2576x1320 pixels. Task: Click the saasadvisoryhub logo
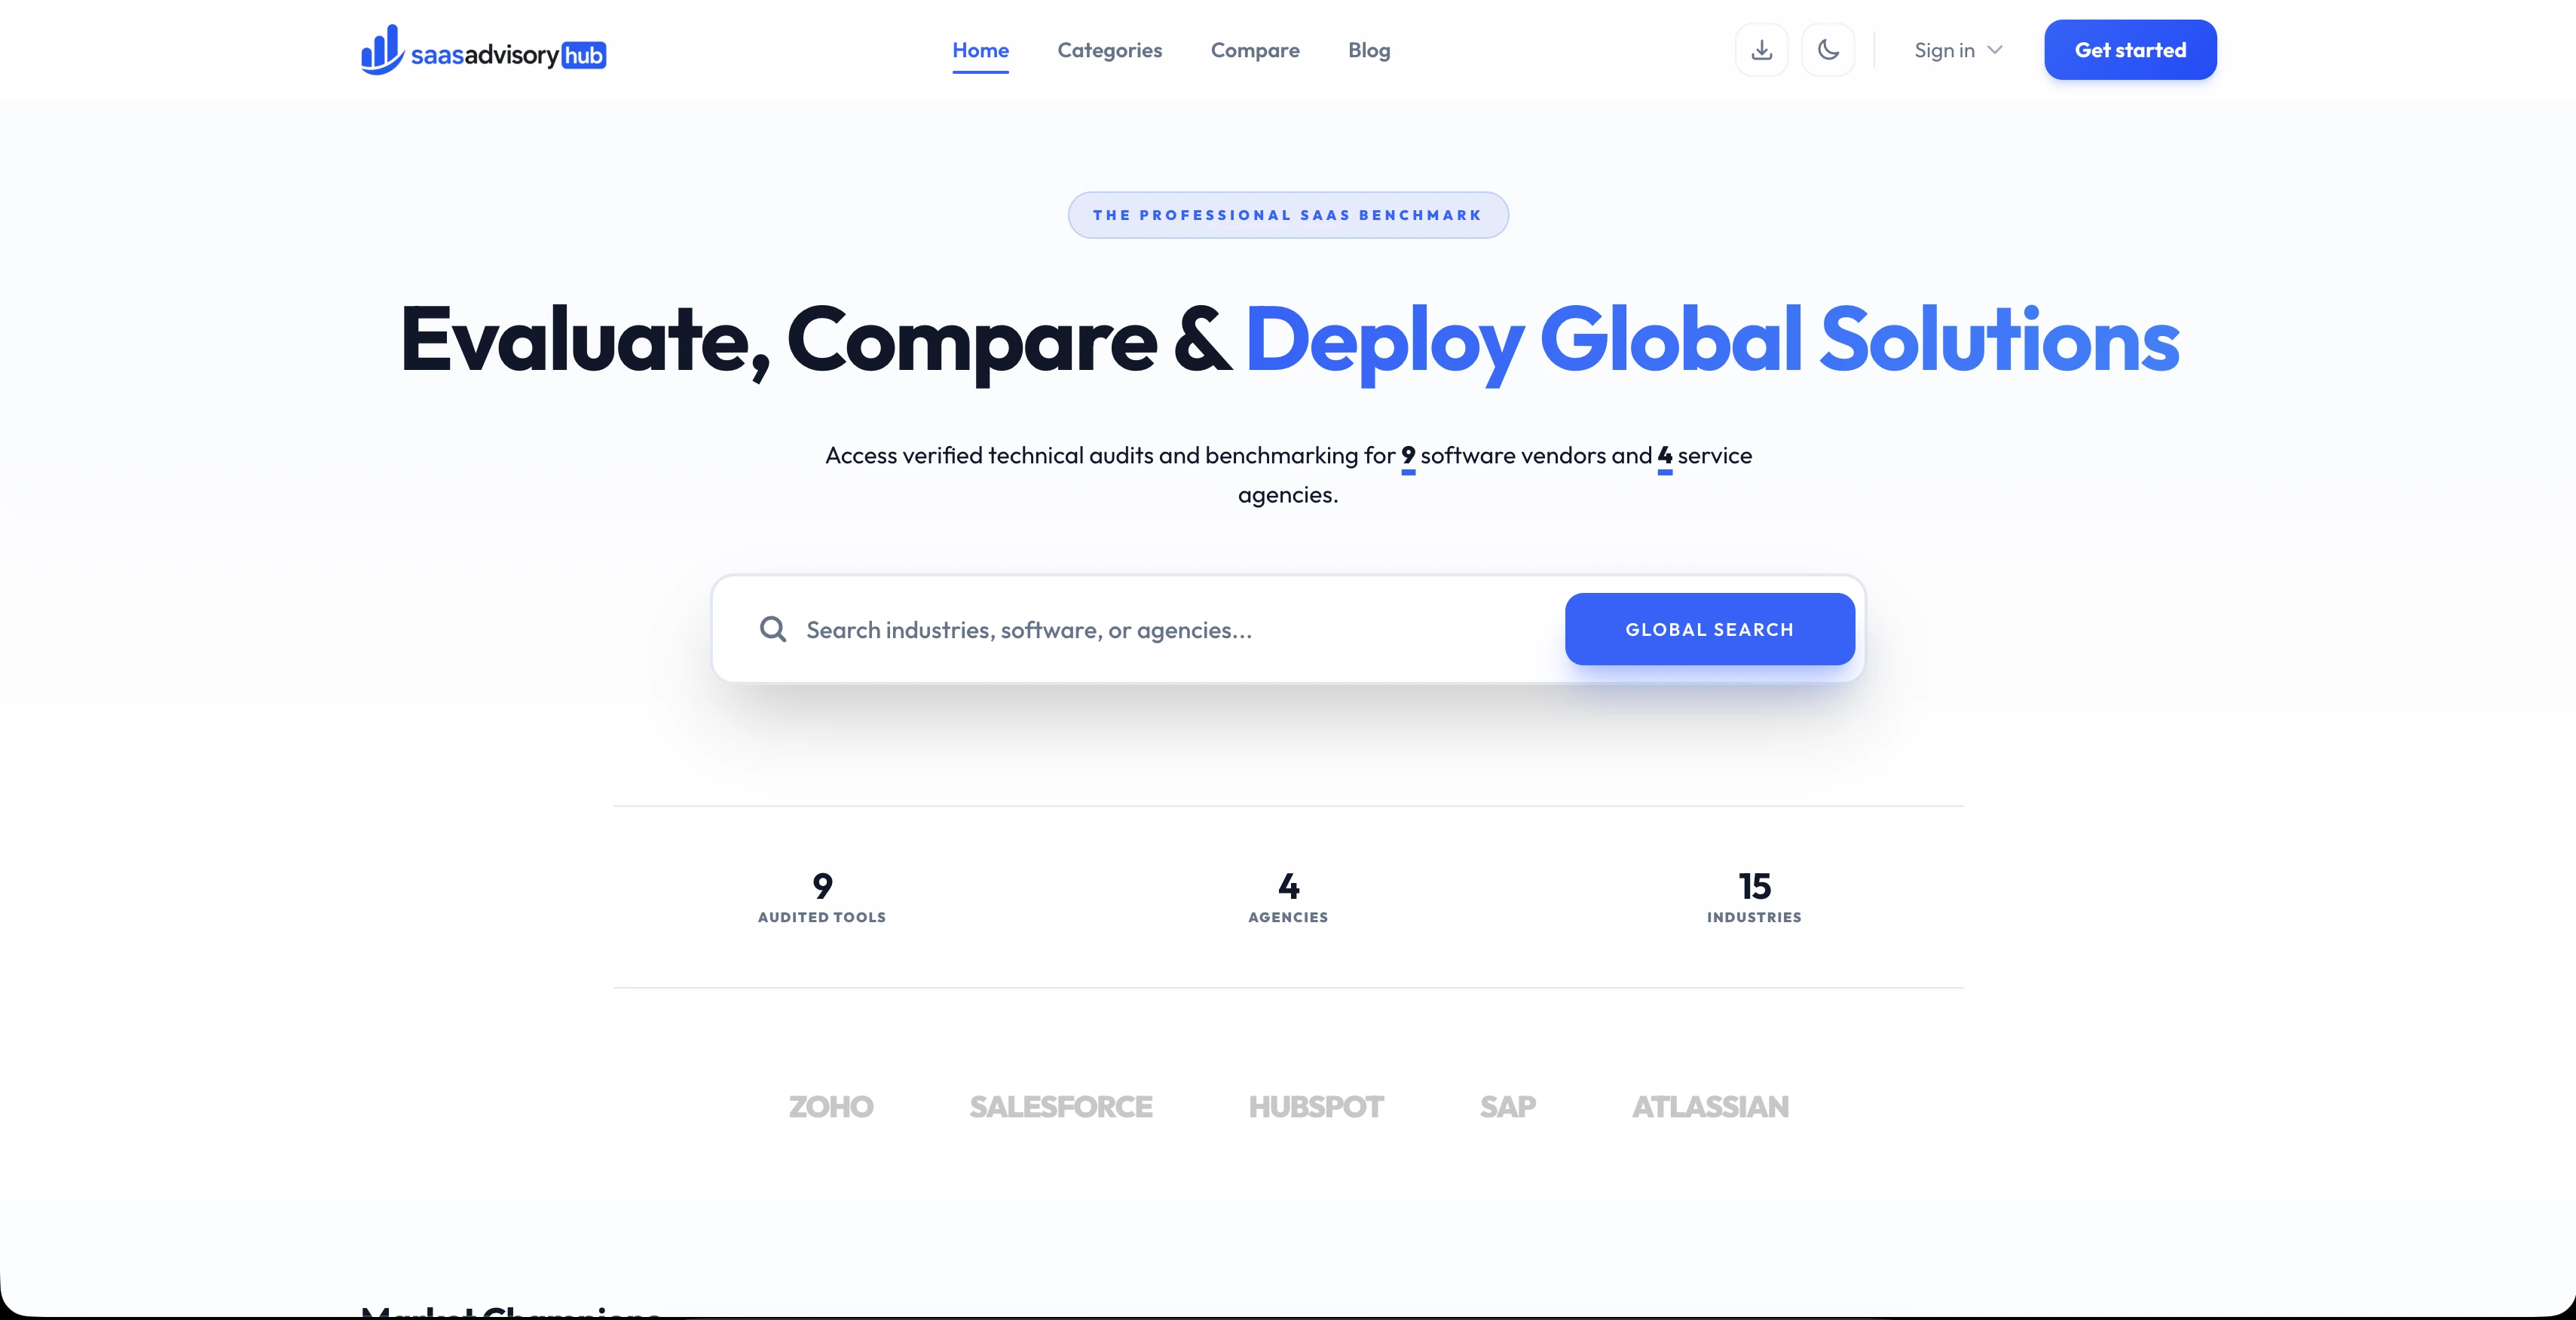pos(483,50)
